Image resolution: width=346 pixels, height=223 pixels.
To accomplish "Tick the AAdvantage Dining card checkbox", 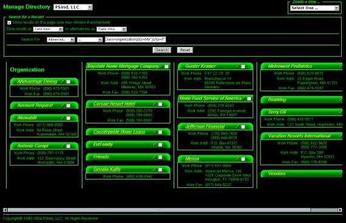I will click(68, 82).
